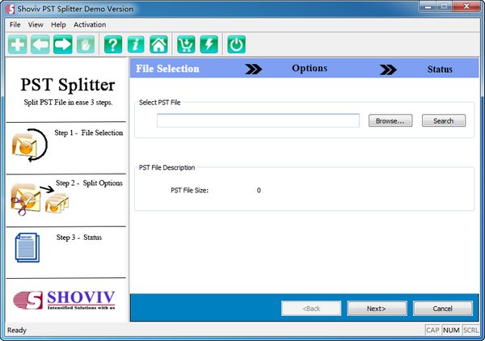Click the CAP status bar indicator
Screen dimensions: 485x341
(432, 330)
